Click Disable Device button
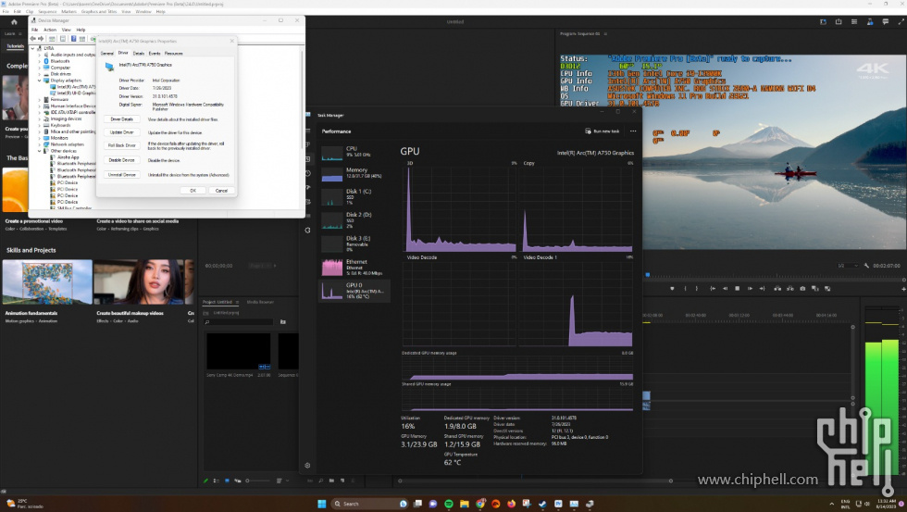Screen dimensions: 907x512 [x=121, y=160]
